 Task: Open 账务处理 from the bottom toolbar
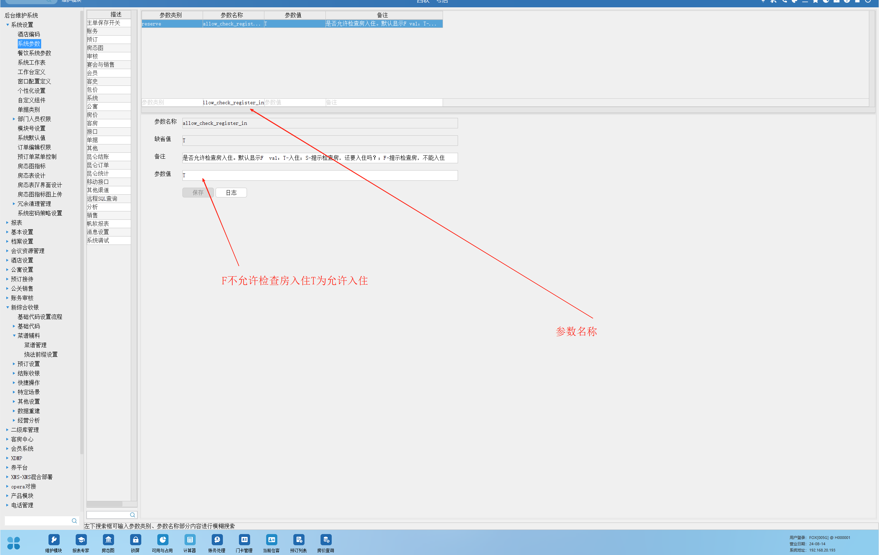217,540
